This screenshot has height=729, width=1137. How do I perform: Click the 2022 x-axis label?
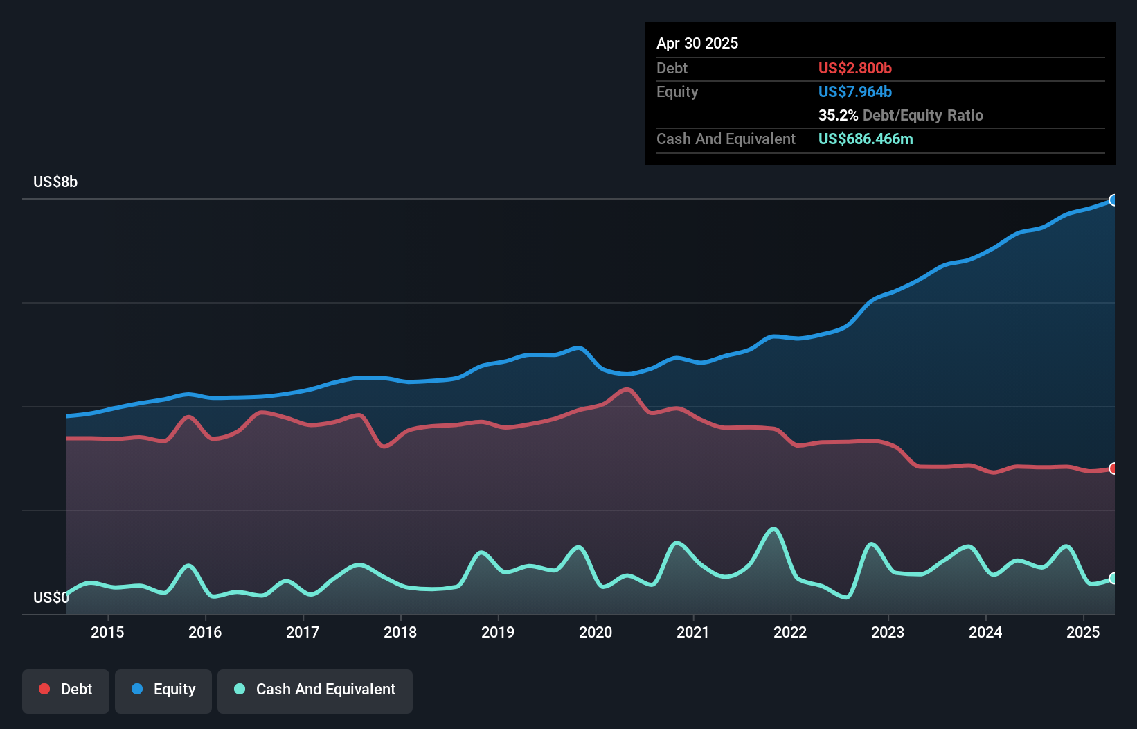click(x=790, y=632)
